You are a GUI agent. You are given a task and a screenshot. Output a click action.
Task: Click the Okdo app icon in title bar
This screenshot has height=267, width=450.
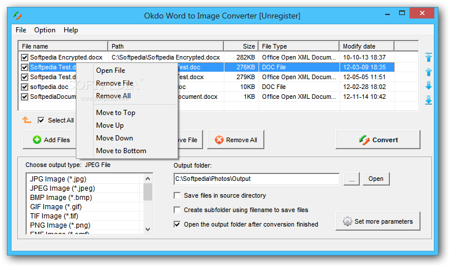point(17,15)
